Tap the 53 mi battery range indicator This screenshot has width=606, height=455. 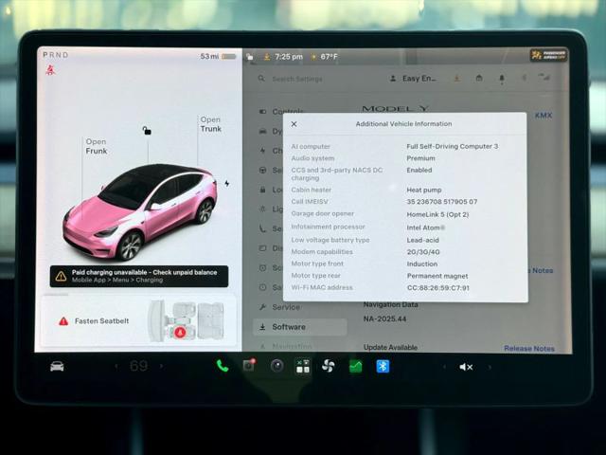coord(218,57)
